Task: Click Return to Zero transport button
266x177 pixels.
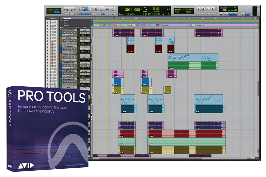Action: coord(199,14)
